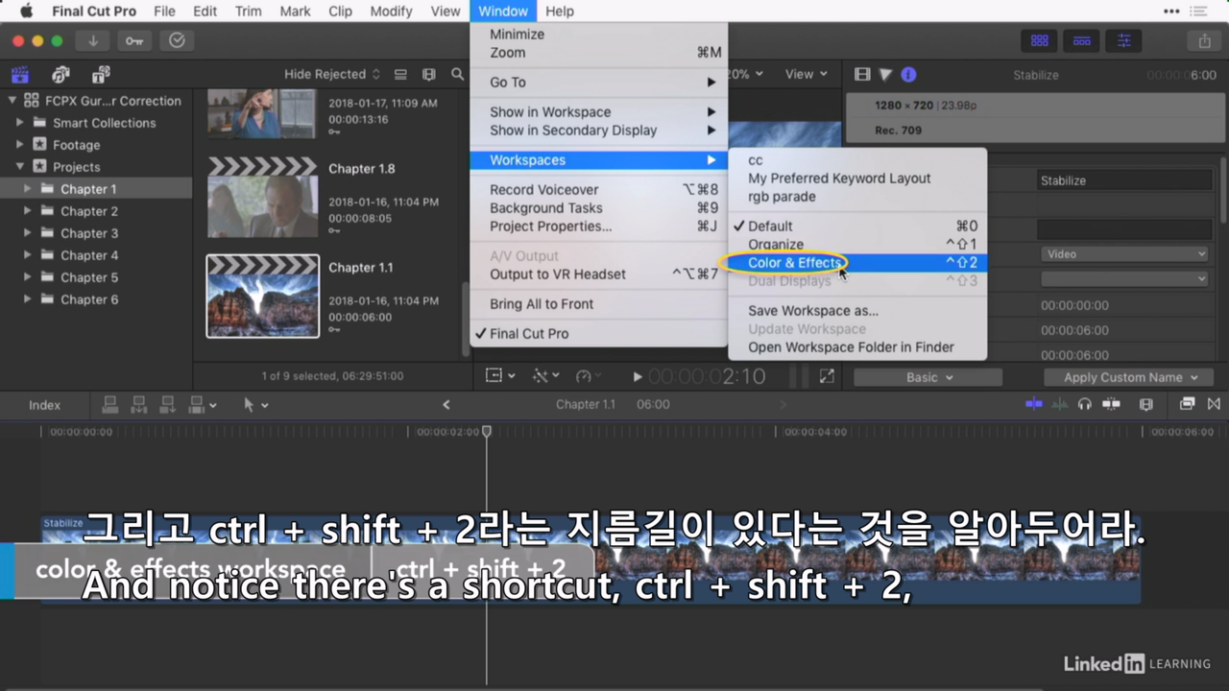The image size is (1229, 691).
Task: Select Chapter 1.8 project thumbnail
Action: pyautogui.click(x=262, y=197)
